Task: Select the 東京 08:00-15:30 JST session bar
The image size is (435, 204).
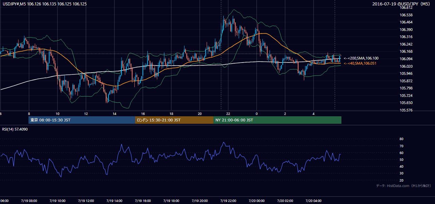Action: [82, 120]
